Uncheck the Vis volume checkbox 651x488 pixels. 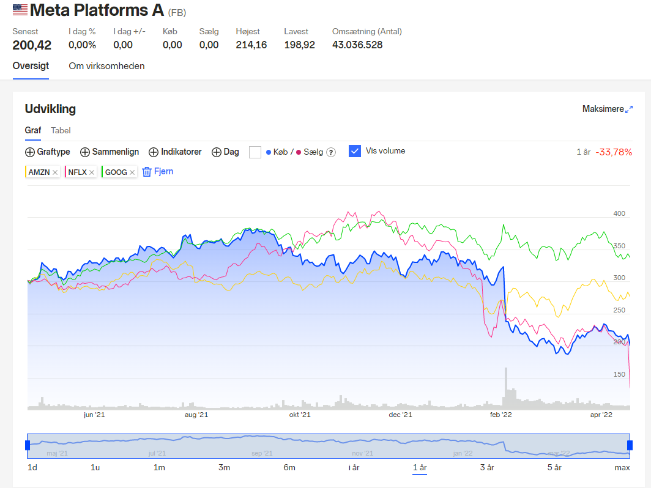click(x=355, y=151)
